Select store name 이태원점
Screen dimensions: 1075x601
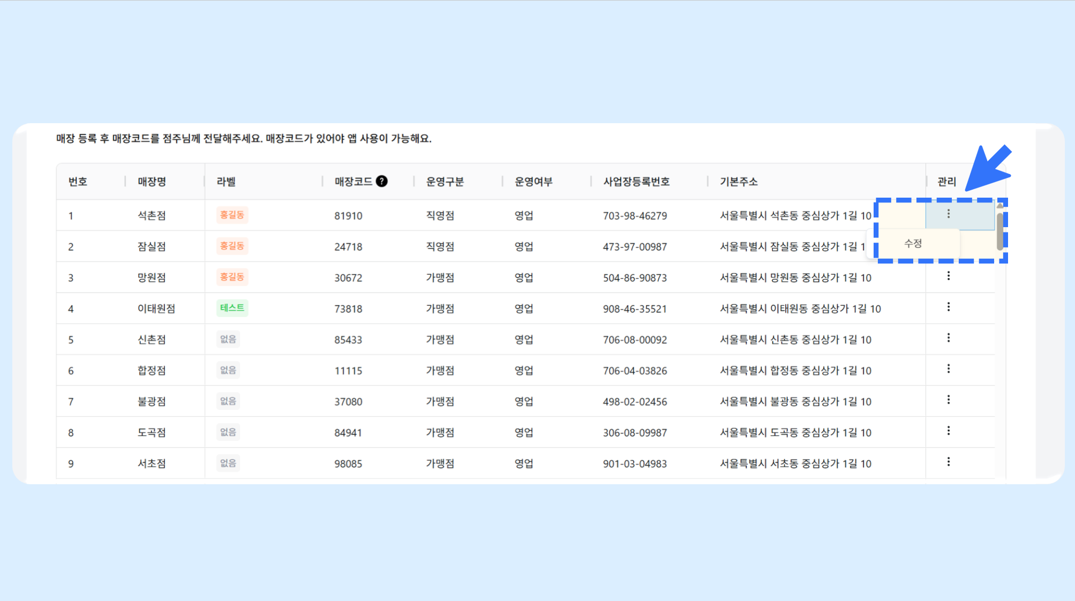click(x=156, y=309)
